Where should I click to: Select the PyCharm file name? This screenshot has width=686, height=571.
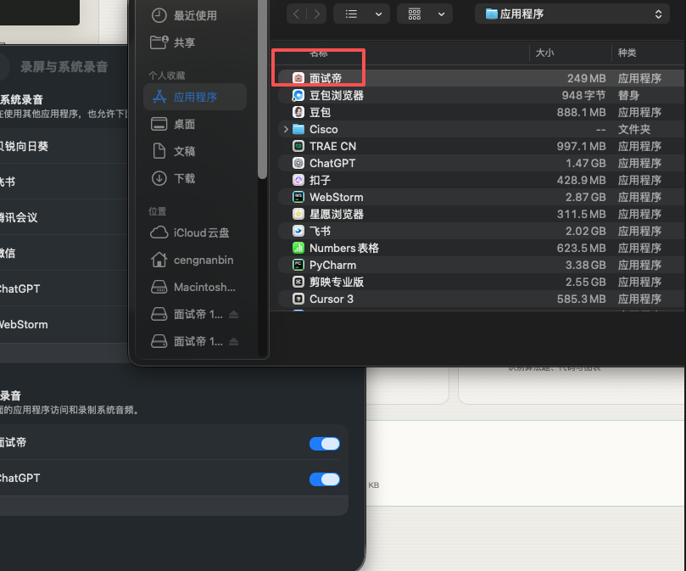[333, 265]
